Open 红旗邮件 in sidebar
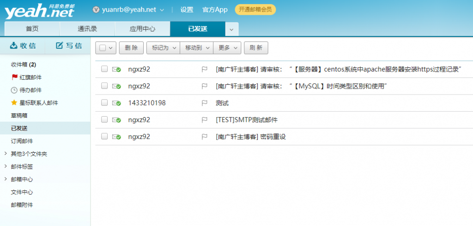The height and width of the screenshot is (226, 473). [30, 77]
